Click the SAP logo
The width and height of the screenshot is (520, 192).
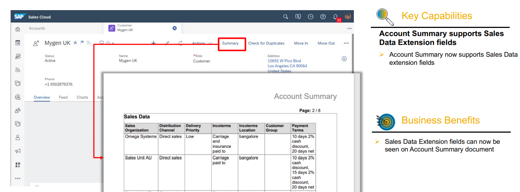pos(19,17)
